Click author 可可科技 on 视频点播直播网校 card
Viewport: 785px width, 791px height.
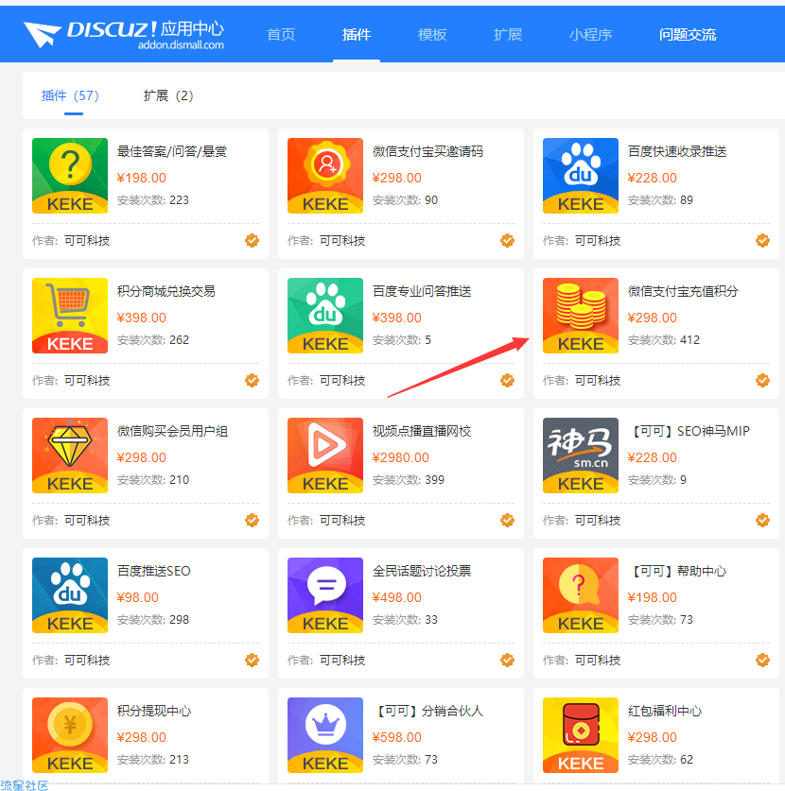coord(342,520)
